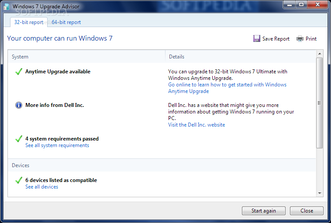Click the checkmark beside 4 system requirements passed
This screenshot has width=331, height=223.
pyautogui.click(x=19, y=139)
